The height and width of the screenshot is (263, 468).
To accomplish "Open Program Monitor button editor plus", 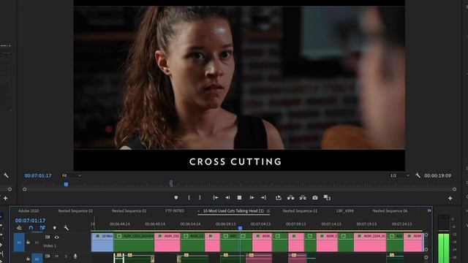I will [x=450, y=198].
